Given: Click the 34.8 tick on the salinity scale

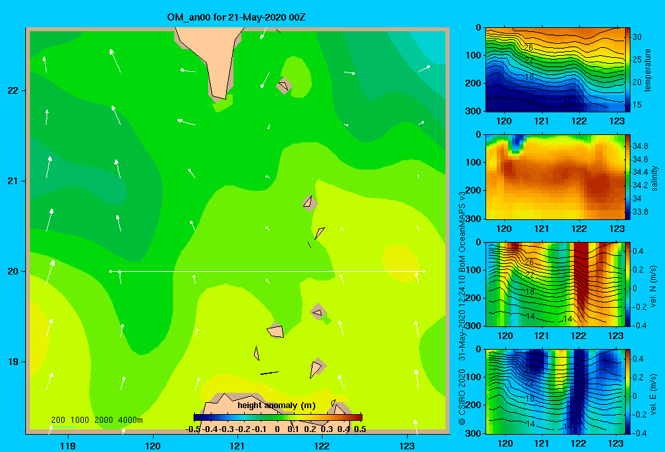Looking at the screenshot, I should click(x=640, y=146).
